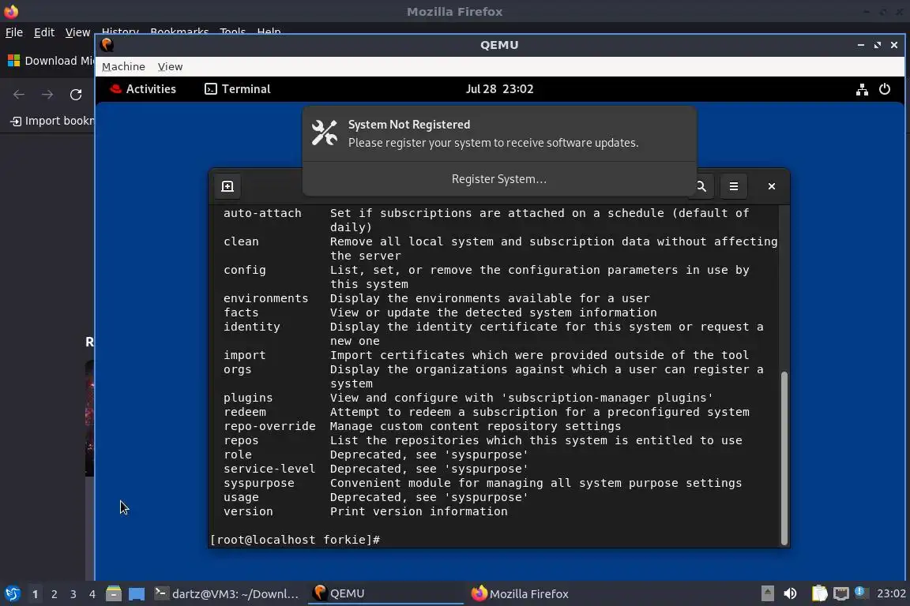Click the network status icon in GNOME bar
The height and width of the screenshot is (606, 910).
(862, 88)
